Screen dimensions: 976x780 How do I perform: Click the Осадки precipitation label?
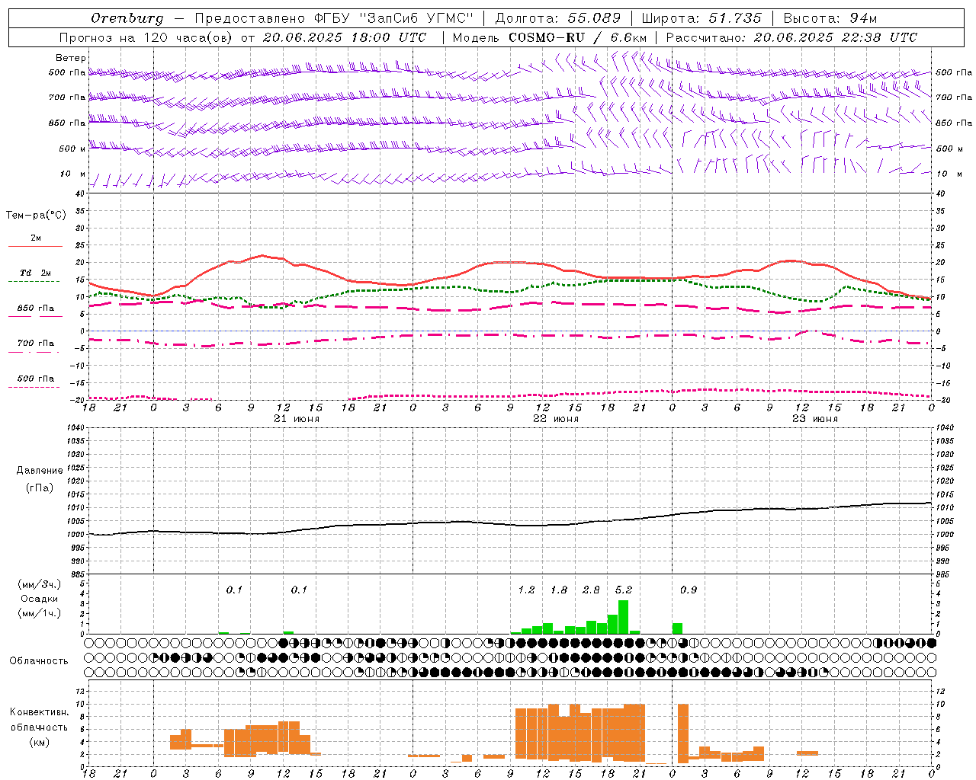(x=40, y=599)
